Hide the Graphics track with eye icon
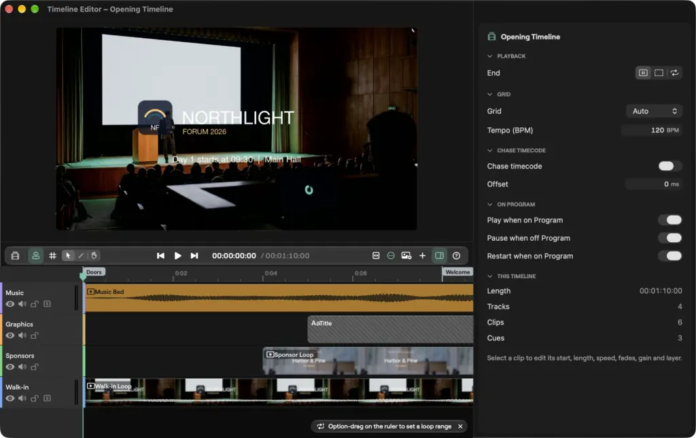The width and height of the screenshot is (696, 438). [10, 335]
